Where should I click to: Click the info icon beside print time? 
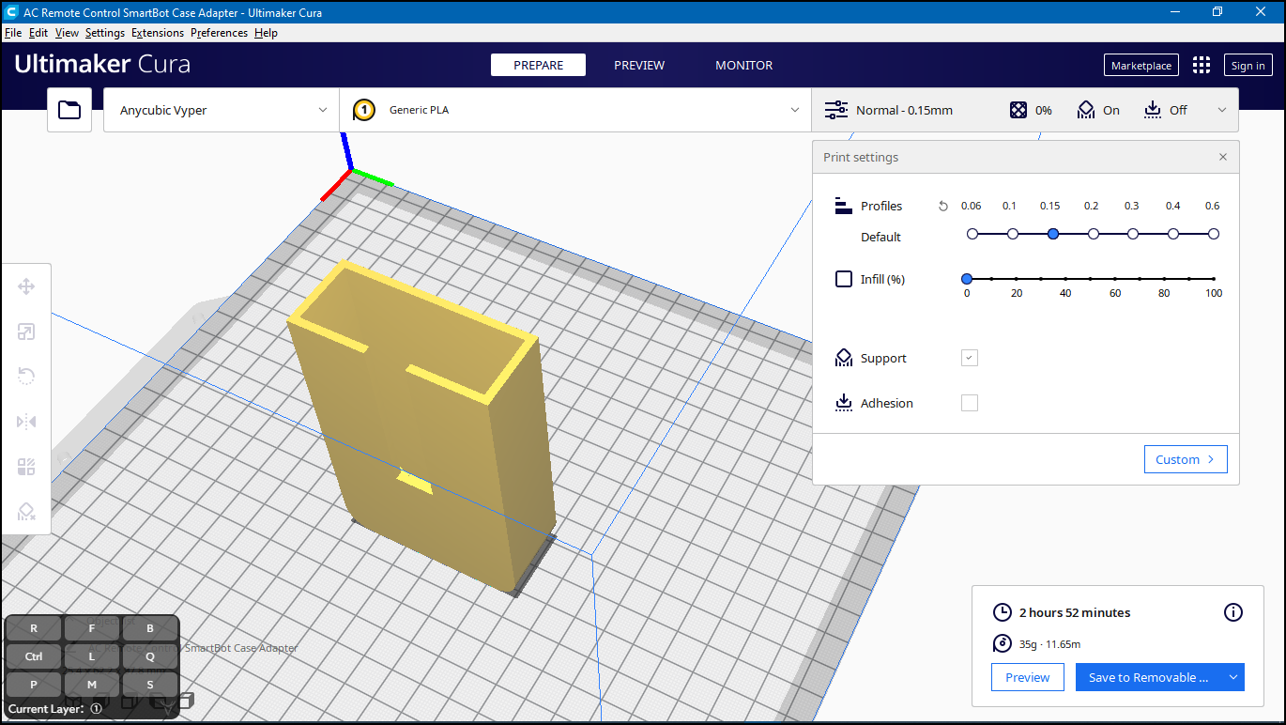click(1233, 612)
